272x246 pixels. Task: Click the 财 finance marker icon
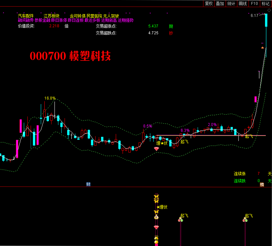click(x=88, y=184)
